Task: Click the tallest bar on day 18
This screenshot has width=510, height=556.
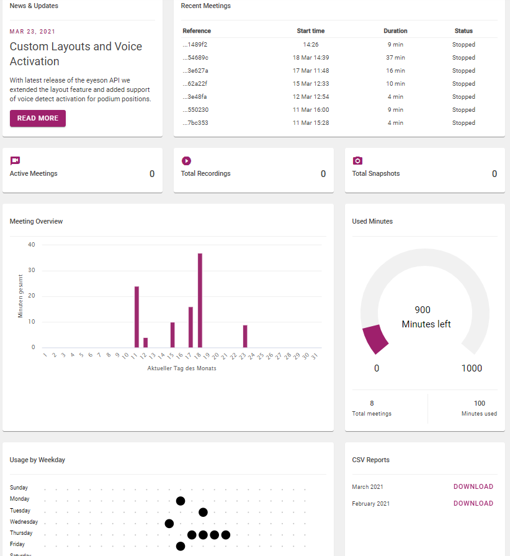Action: click(x=200, y=298)
